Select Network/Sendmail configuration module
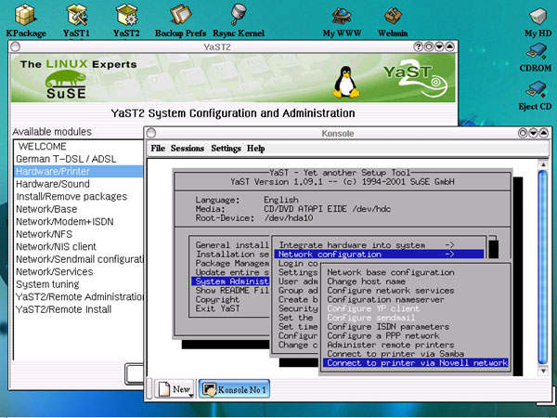557x418 pixels. tap(78, 259)
